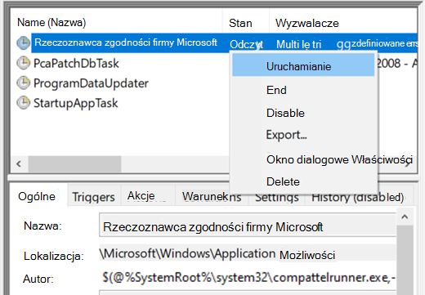Click the ProgramDataUpdater clock icon

click(x=24, y=83)
